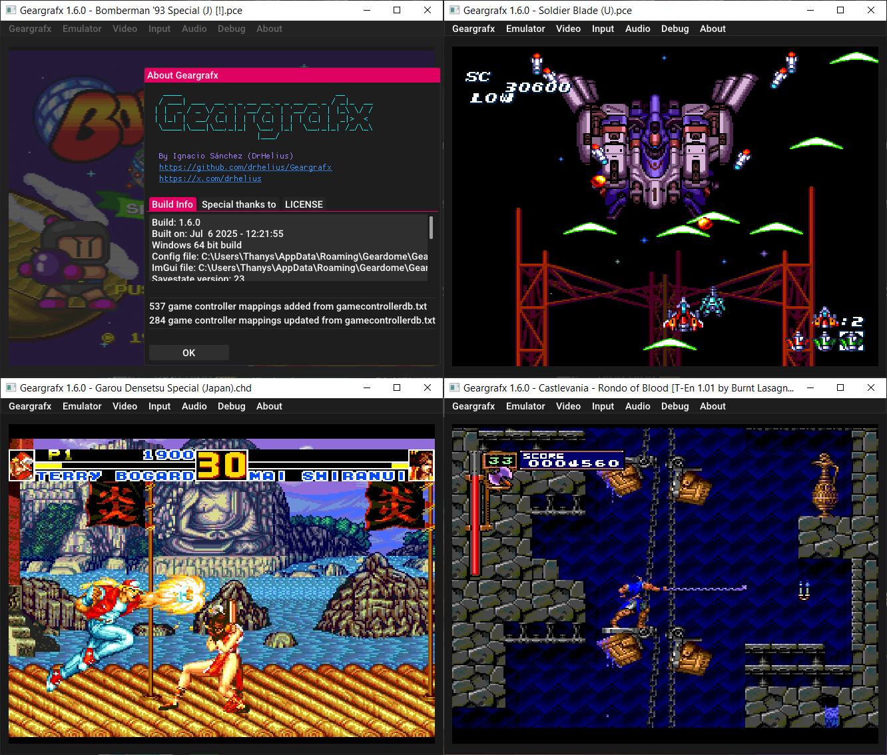Click the Terry Bogard portrait icon
The height and width of the screenshot is (755, 887).
tap(21, 465)
